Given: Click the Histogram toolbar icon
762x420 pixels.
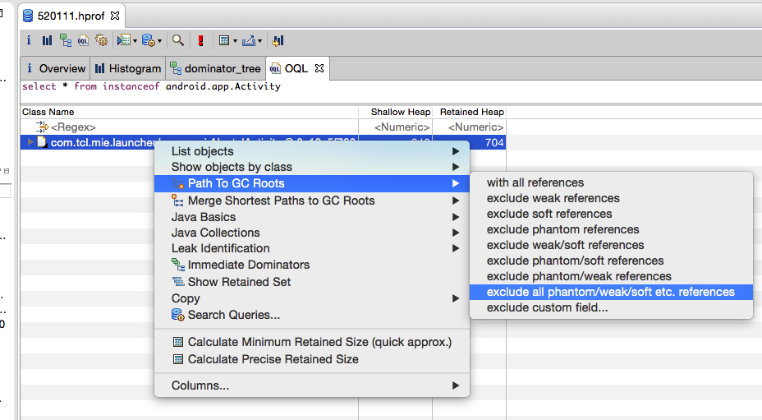Looking at the screenshot, I should [x=47, y=40].
